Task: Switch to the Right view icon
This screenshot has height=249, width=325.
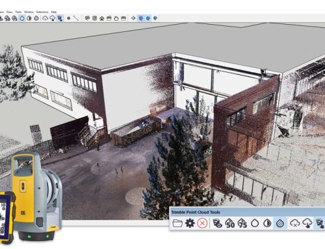Action: [x=109, y=18]
